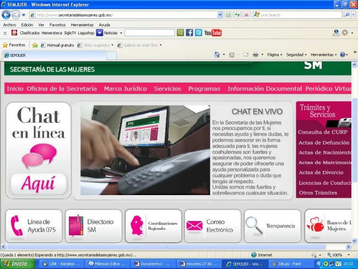Click the Live Search magnifier button

click(346, 15)
